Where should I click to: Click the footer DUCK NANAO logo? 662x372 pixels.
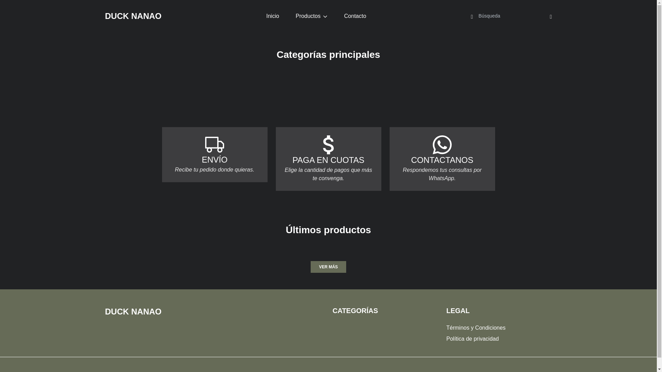[x=133, y=312]
